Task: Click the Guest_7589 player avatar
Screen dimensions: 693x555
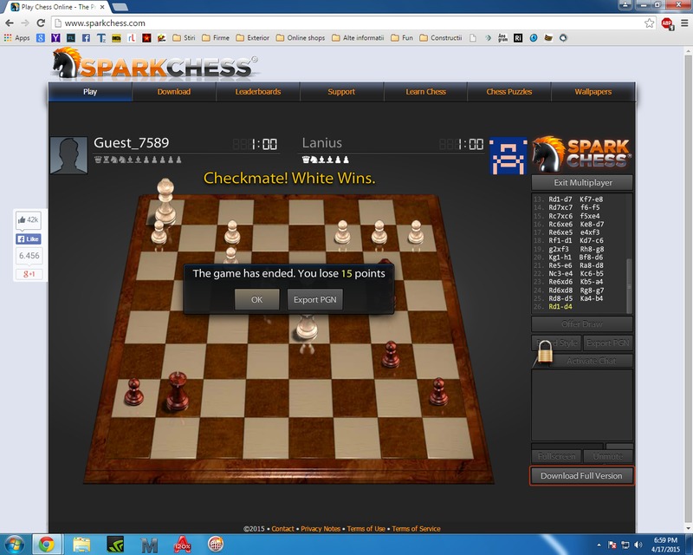Action: click(x=68, y=155)
